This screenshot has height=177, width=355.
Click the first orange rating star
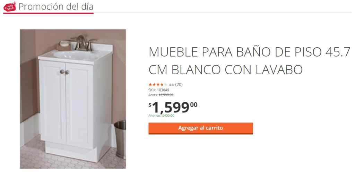coord(150,85)
